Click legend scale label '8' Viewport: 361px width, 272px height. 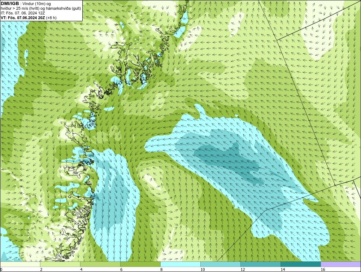click(161, 269)
